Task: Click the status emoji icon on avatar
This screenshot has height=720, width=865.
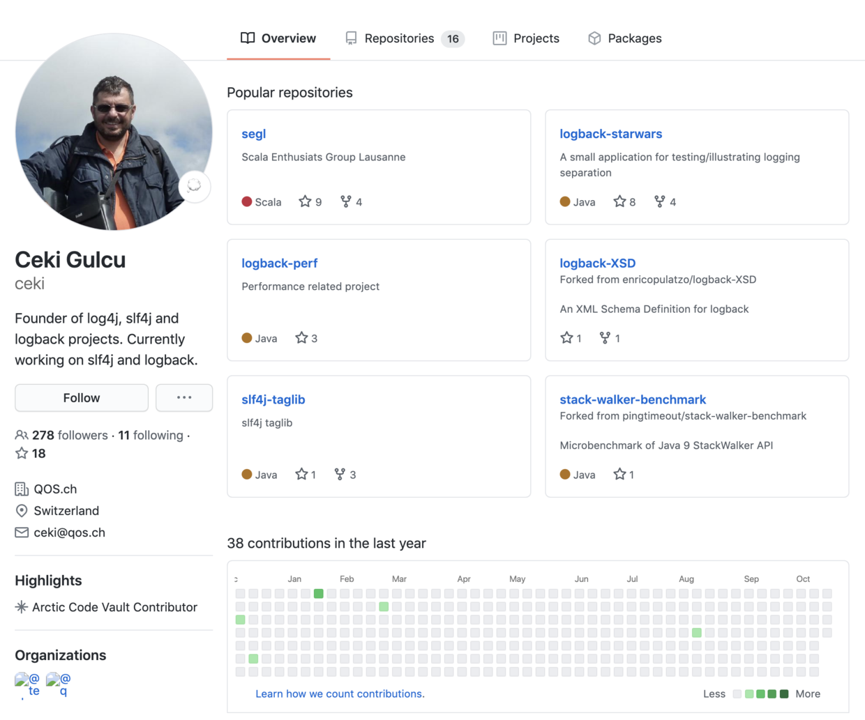Action: [195, 186]
